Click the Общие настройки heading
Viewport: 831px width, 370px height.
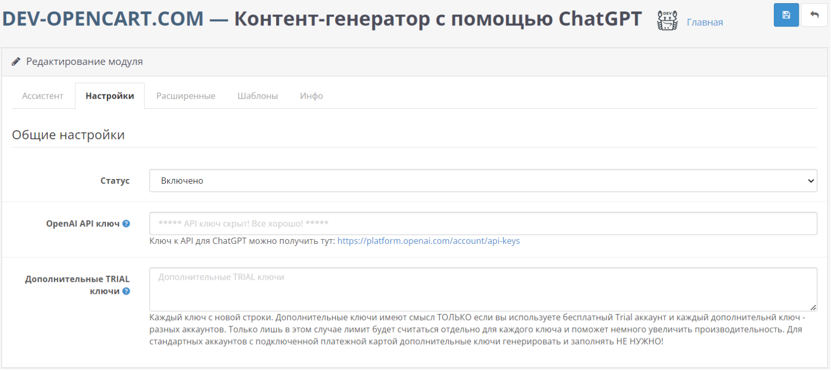69,135
